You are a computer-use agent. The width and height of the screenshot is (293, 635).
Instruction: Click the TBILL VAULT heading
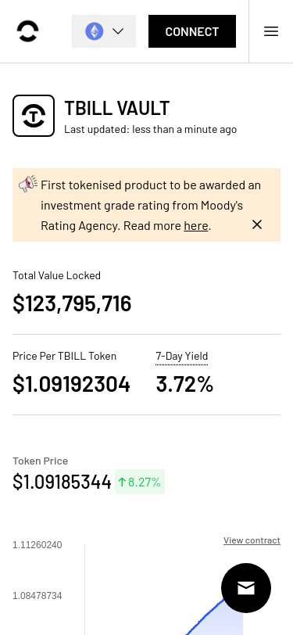[117, 108]
